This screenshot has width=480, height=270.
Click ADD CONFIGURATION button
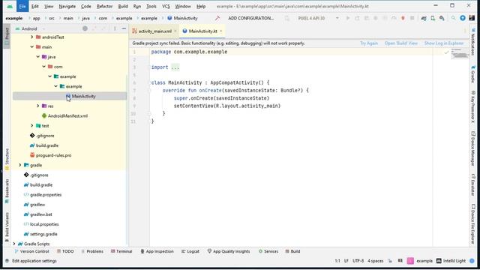pos(250,18)
